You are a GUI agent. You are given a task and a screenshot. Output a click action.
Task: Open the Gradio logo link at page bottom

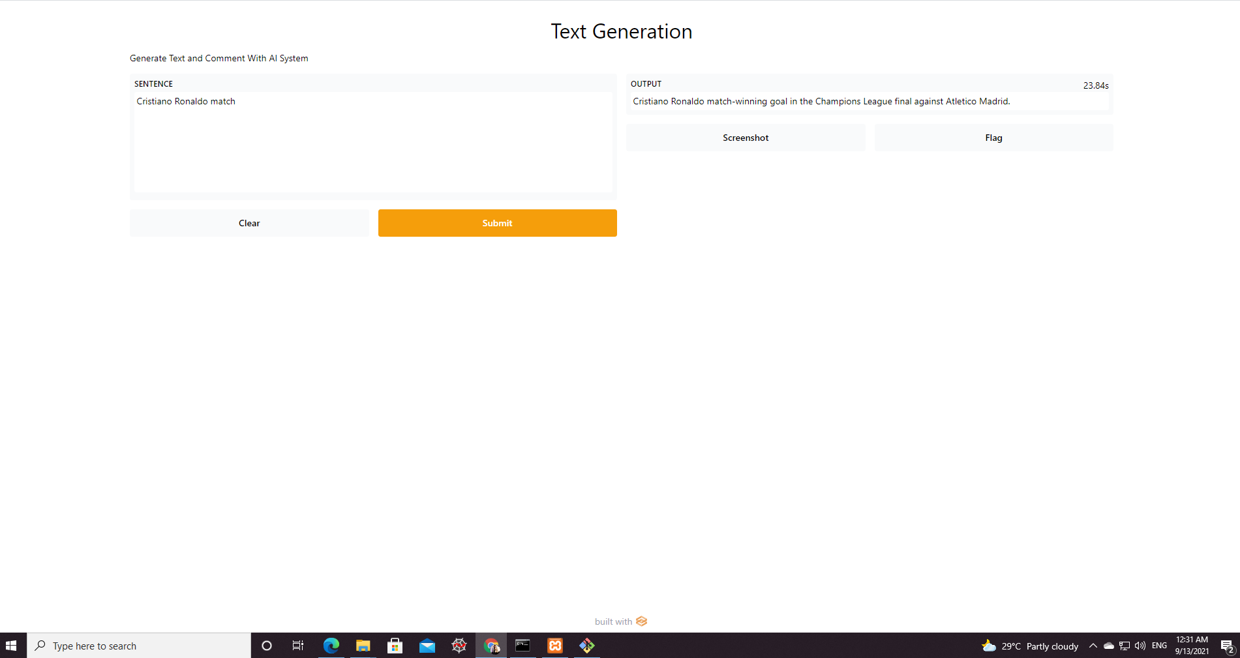641,621
